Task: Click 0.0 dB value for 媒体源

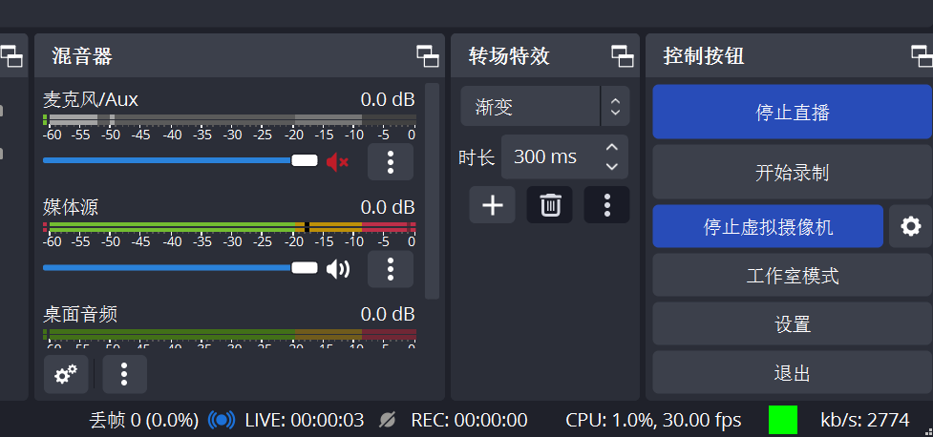Action: (x=388, y=207)
